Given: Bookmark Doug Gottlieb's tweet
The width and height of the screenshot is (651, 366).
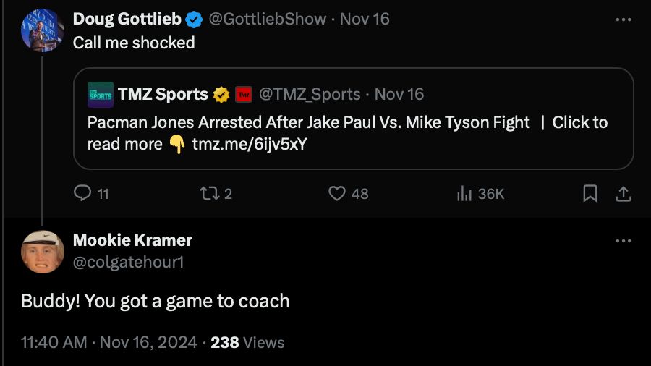Looking at the screenshot, I should click(x=590, y=193).
